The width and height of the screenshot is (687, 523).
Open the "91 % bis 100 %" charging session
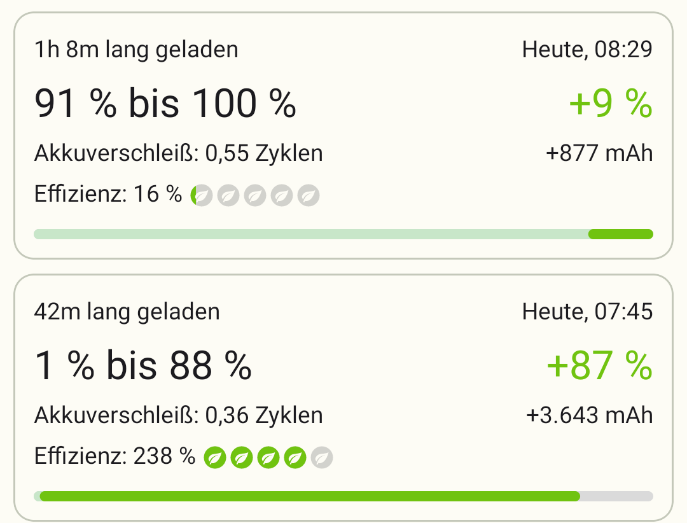pos(165,103)
